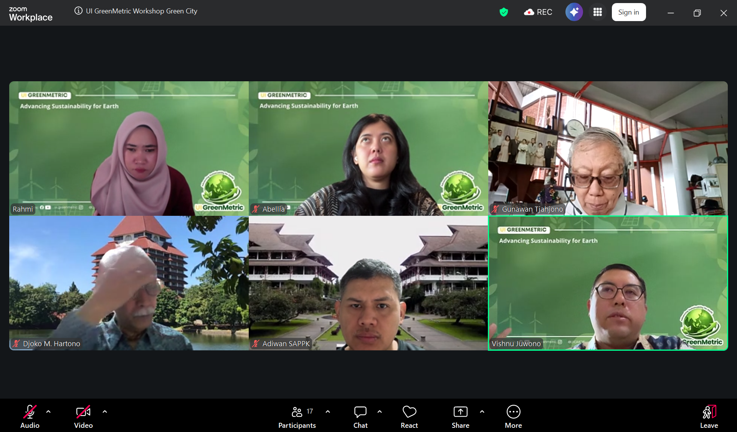737x432 pixels.
Task: Click the 'Abellia' name label
Action: 274,209
